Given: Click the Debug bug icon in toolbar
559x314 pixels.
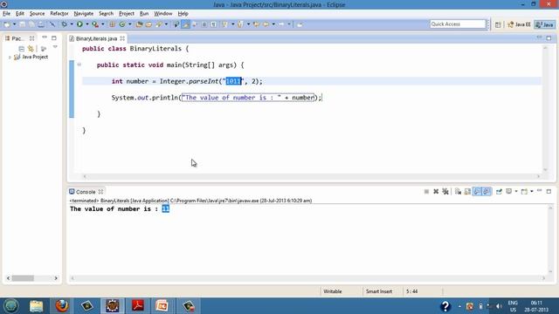Looking at the screenshot, I should [64, 24].
